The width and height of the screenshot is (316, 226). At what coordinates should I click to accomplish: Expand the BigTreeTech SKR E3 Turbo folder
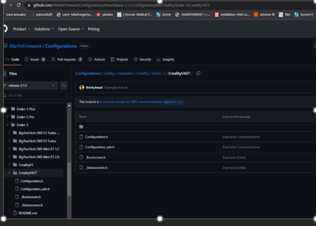[9, 141]
